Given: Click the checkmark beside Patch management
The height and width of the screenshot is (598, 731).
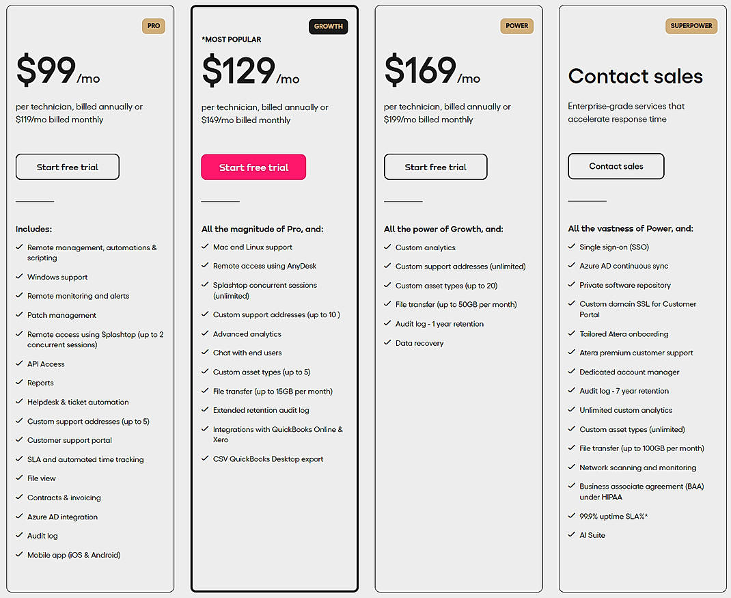Looking at the screenshot, I should pyautogui.click(x=19, y=315).
